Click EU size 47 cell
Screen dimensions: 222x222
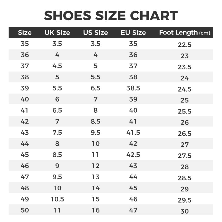[x=133, y=210]
